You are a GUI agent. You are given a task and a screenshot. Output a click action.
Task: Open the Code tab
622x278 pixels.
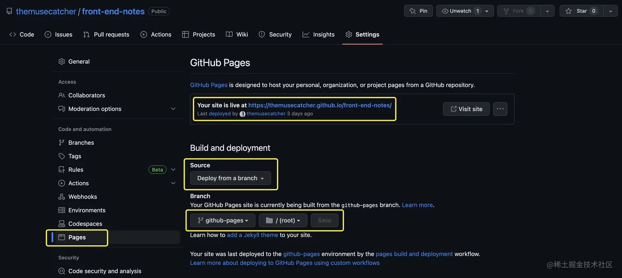point(22,35)
